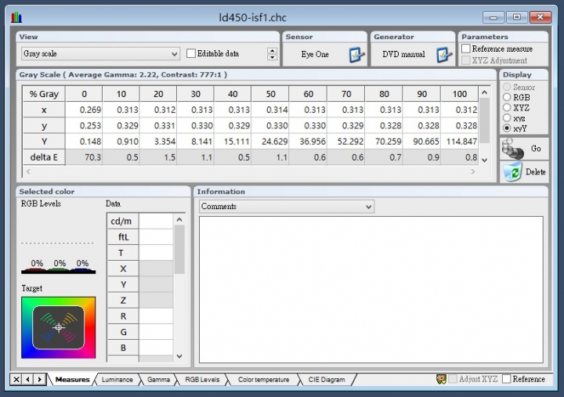
Task: Select the 100 % Gray column header
Action: click(459, 94)
